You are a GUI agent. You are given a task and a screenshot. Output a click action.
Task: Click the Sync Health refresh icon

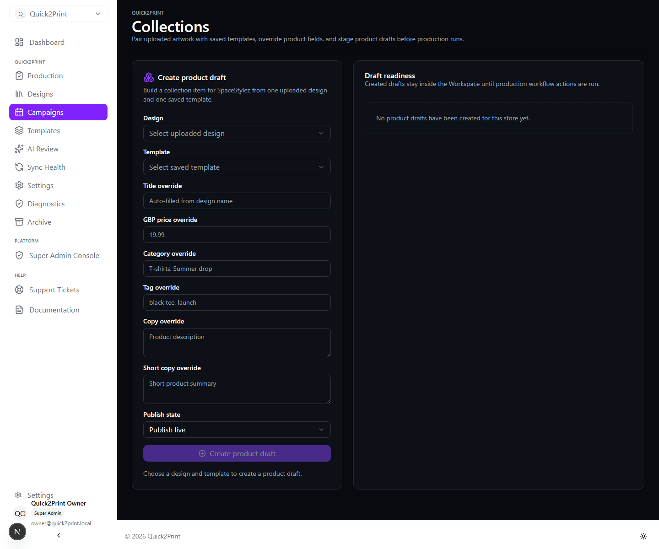point(19,167)
